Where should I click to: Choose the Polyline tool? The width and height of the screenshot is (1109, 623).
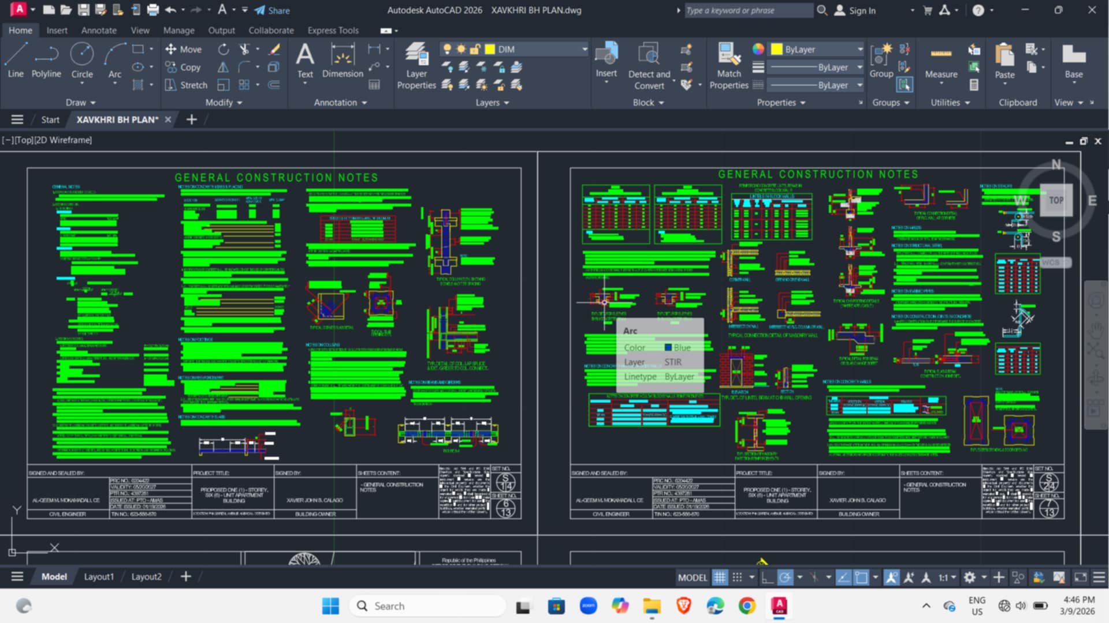pos(46,60)
